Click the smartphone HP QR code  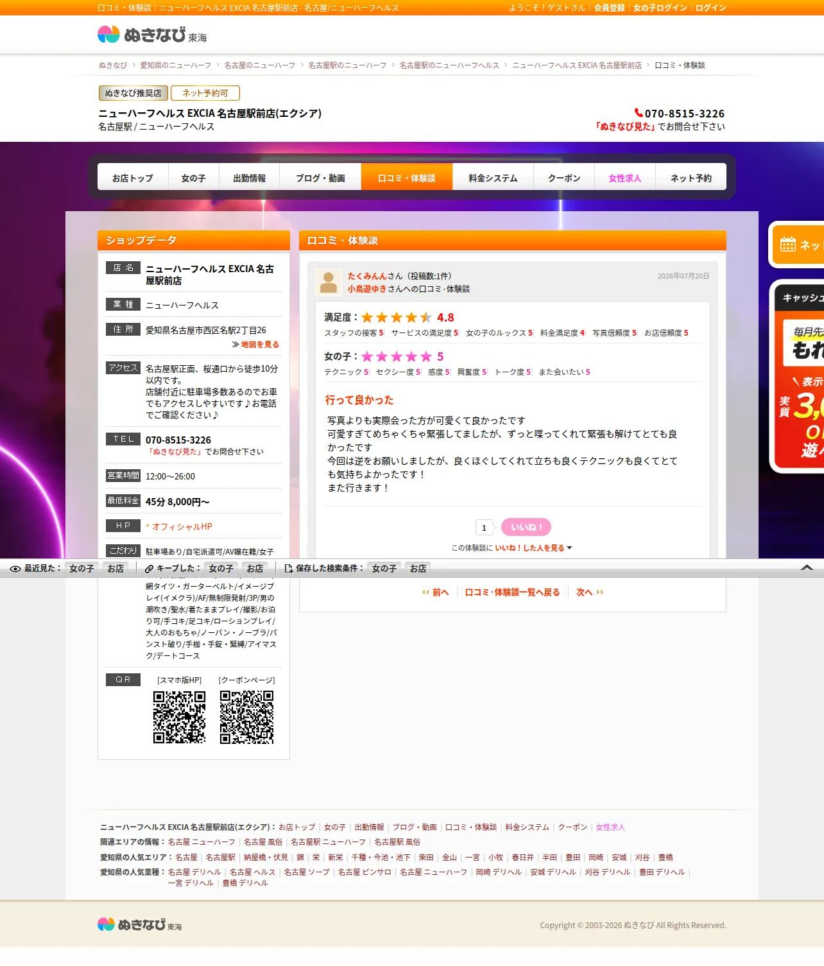click(x=179, y=717)
